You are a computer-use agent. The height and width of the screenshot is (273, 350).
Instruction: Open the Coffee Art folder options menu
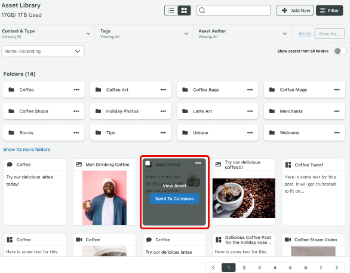tap(163, 90)
